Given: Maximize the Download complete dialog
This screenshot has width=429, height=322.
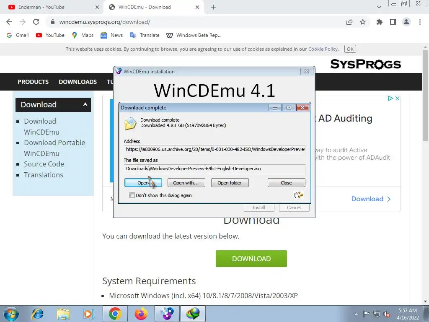Looking at the screenshot, I should coord(289,108).
